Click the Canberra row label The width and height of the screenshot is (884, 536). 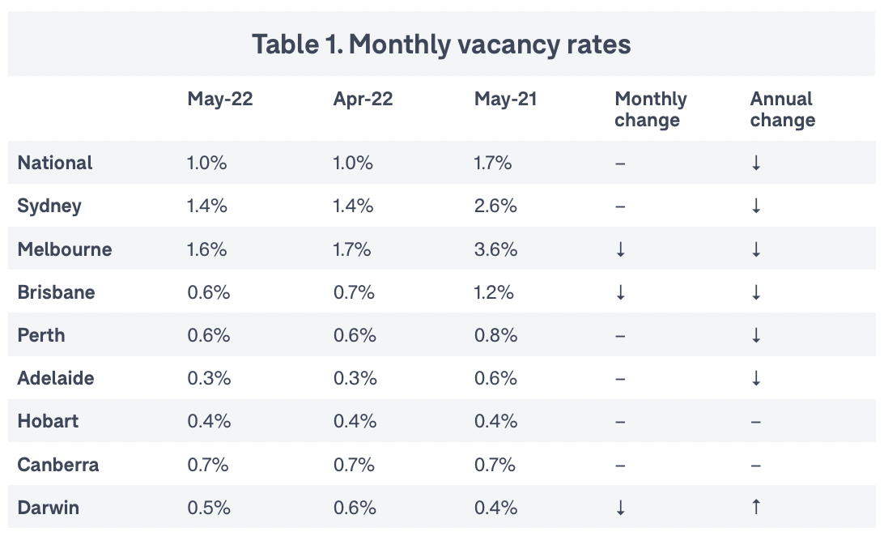pos(58,465)
